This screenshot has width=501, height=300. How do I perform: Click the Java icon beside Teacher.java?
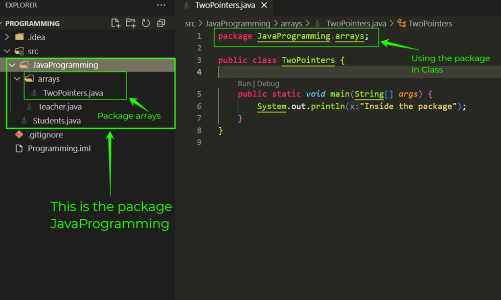point(29,107)
